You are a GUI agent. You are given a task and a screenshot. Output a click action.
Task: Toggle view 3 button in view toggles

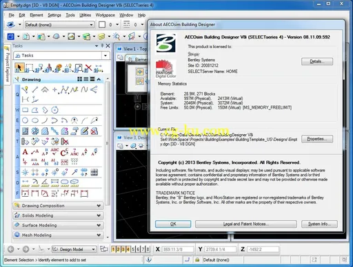pyautogui.click(x=123, y=249)
